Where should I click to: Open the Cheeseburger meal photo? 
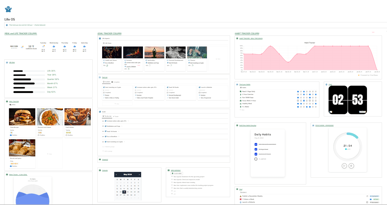[x=22, y=117]
